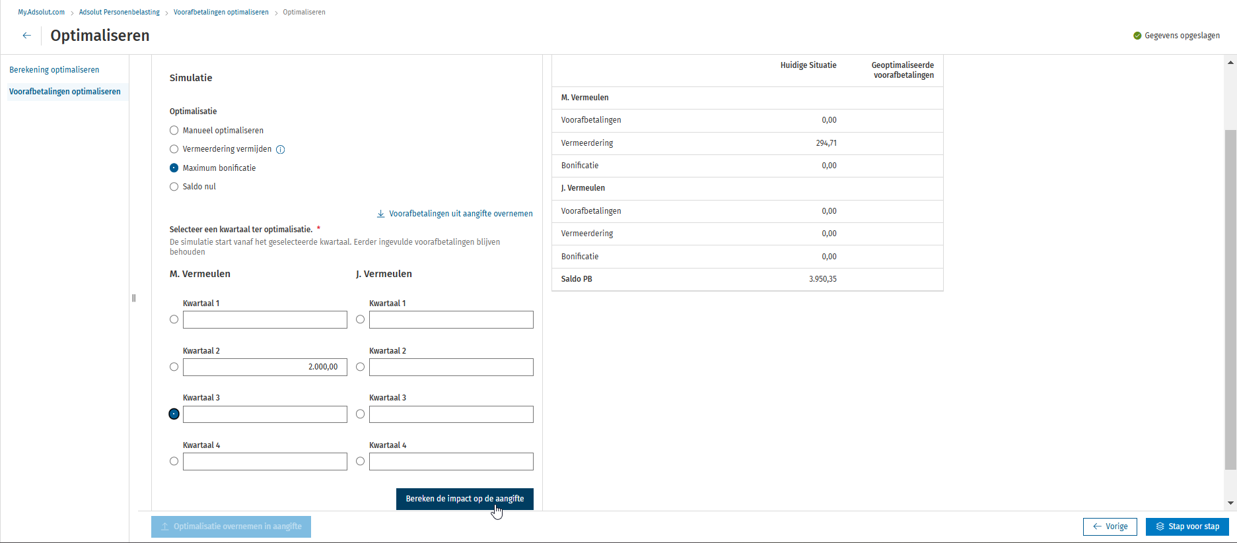This screenshot has height=543, width=1237.
Task: Click the Stap voor stap layers icon
Action: tap(1160, 527)
